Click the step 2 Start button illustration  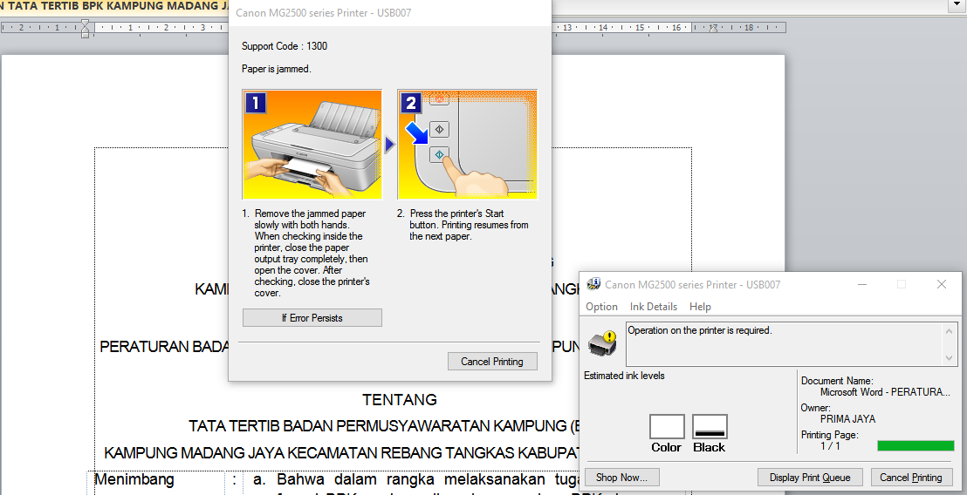pos(468,144)
